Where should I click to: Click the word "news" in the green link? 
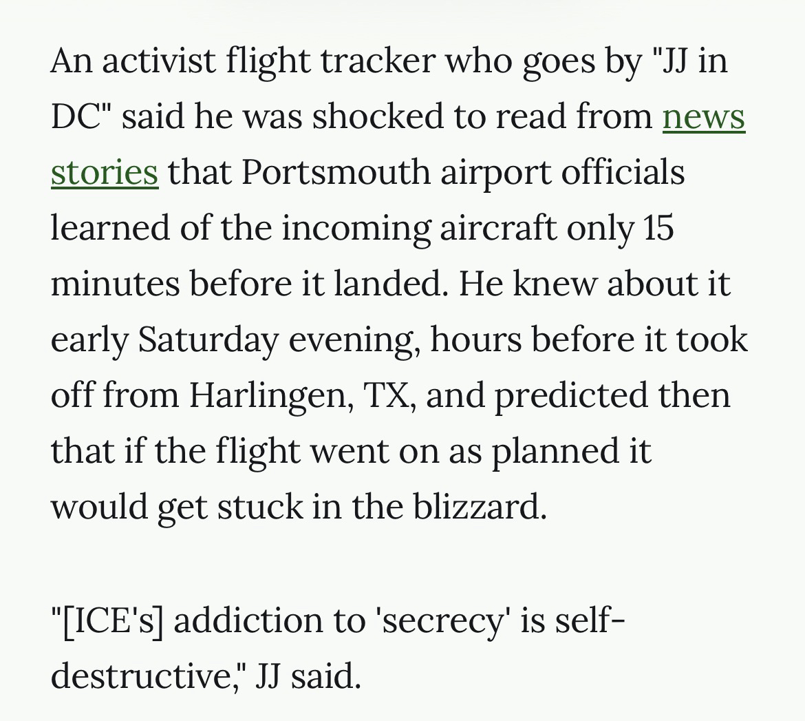[x=703, y=117]
